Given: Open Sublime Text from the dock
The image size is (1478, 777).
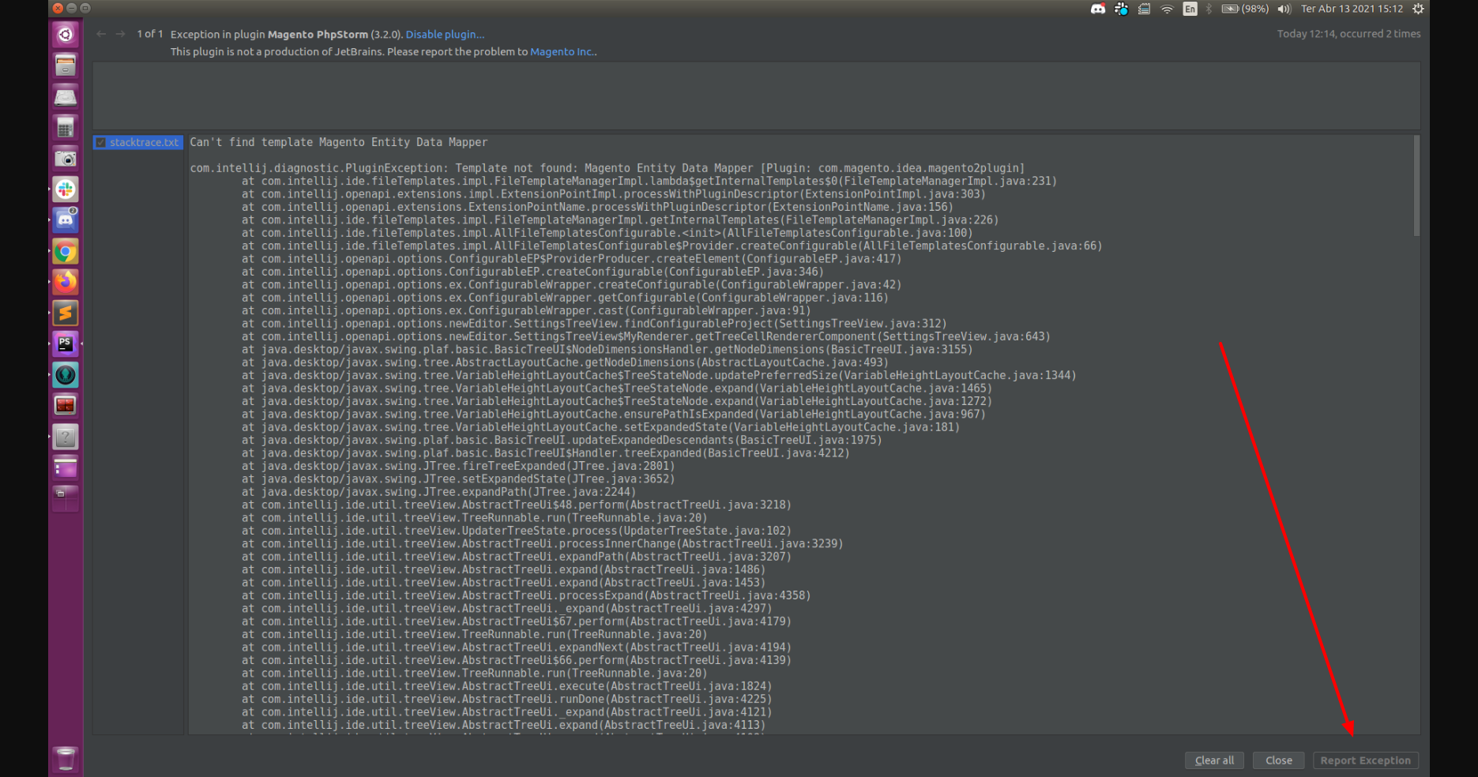Looking at the screenshot, I should click(66, 313).
